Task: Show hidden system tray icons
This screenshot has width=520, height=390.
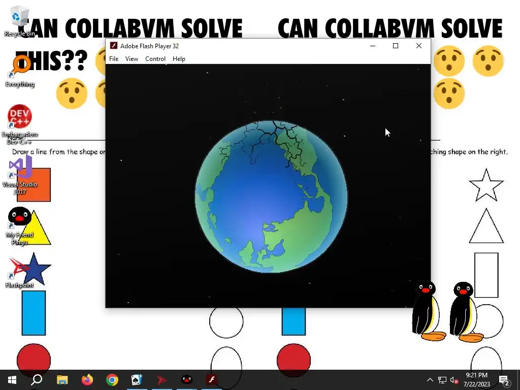Action: [x=430, y=380]
